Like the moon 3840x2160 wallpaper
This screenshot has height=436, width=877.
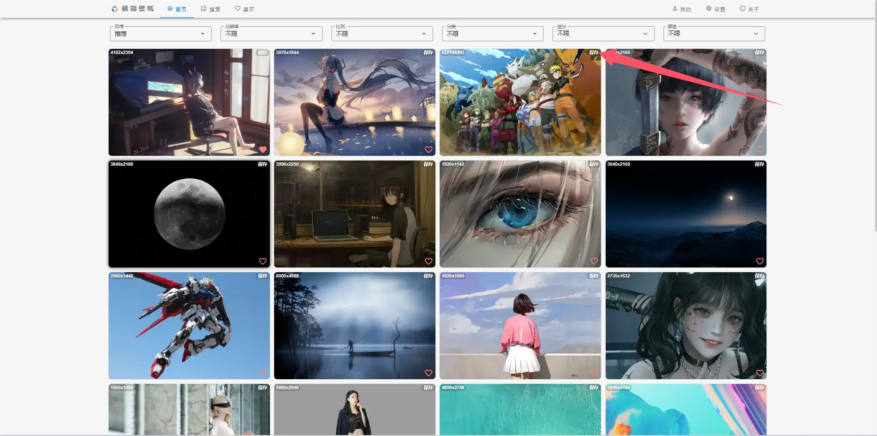pos(263,261)
